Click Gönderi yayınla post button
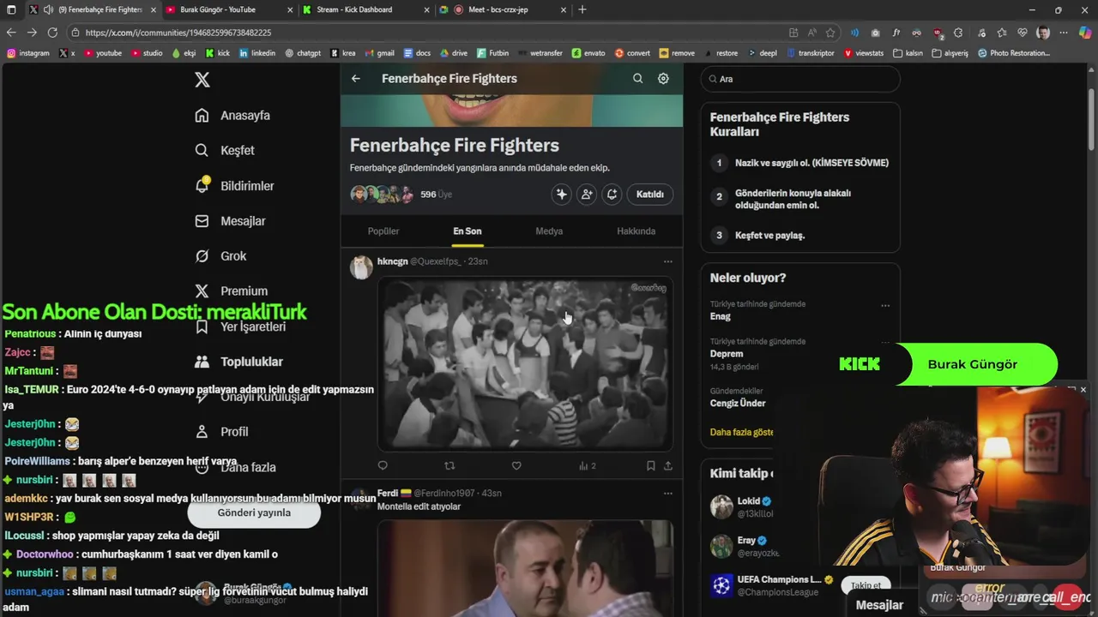 pos(254,512)
